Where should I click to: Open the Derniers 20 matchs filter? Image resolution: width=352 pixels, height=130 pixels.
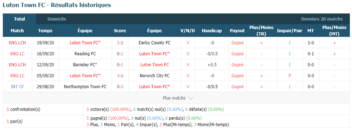coord(322,19)
